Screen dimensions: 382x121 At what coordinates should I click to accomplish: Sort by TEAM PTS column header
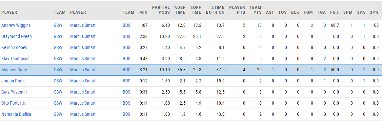[x=255, y=10]
